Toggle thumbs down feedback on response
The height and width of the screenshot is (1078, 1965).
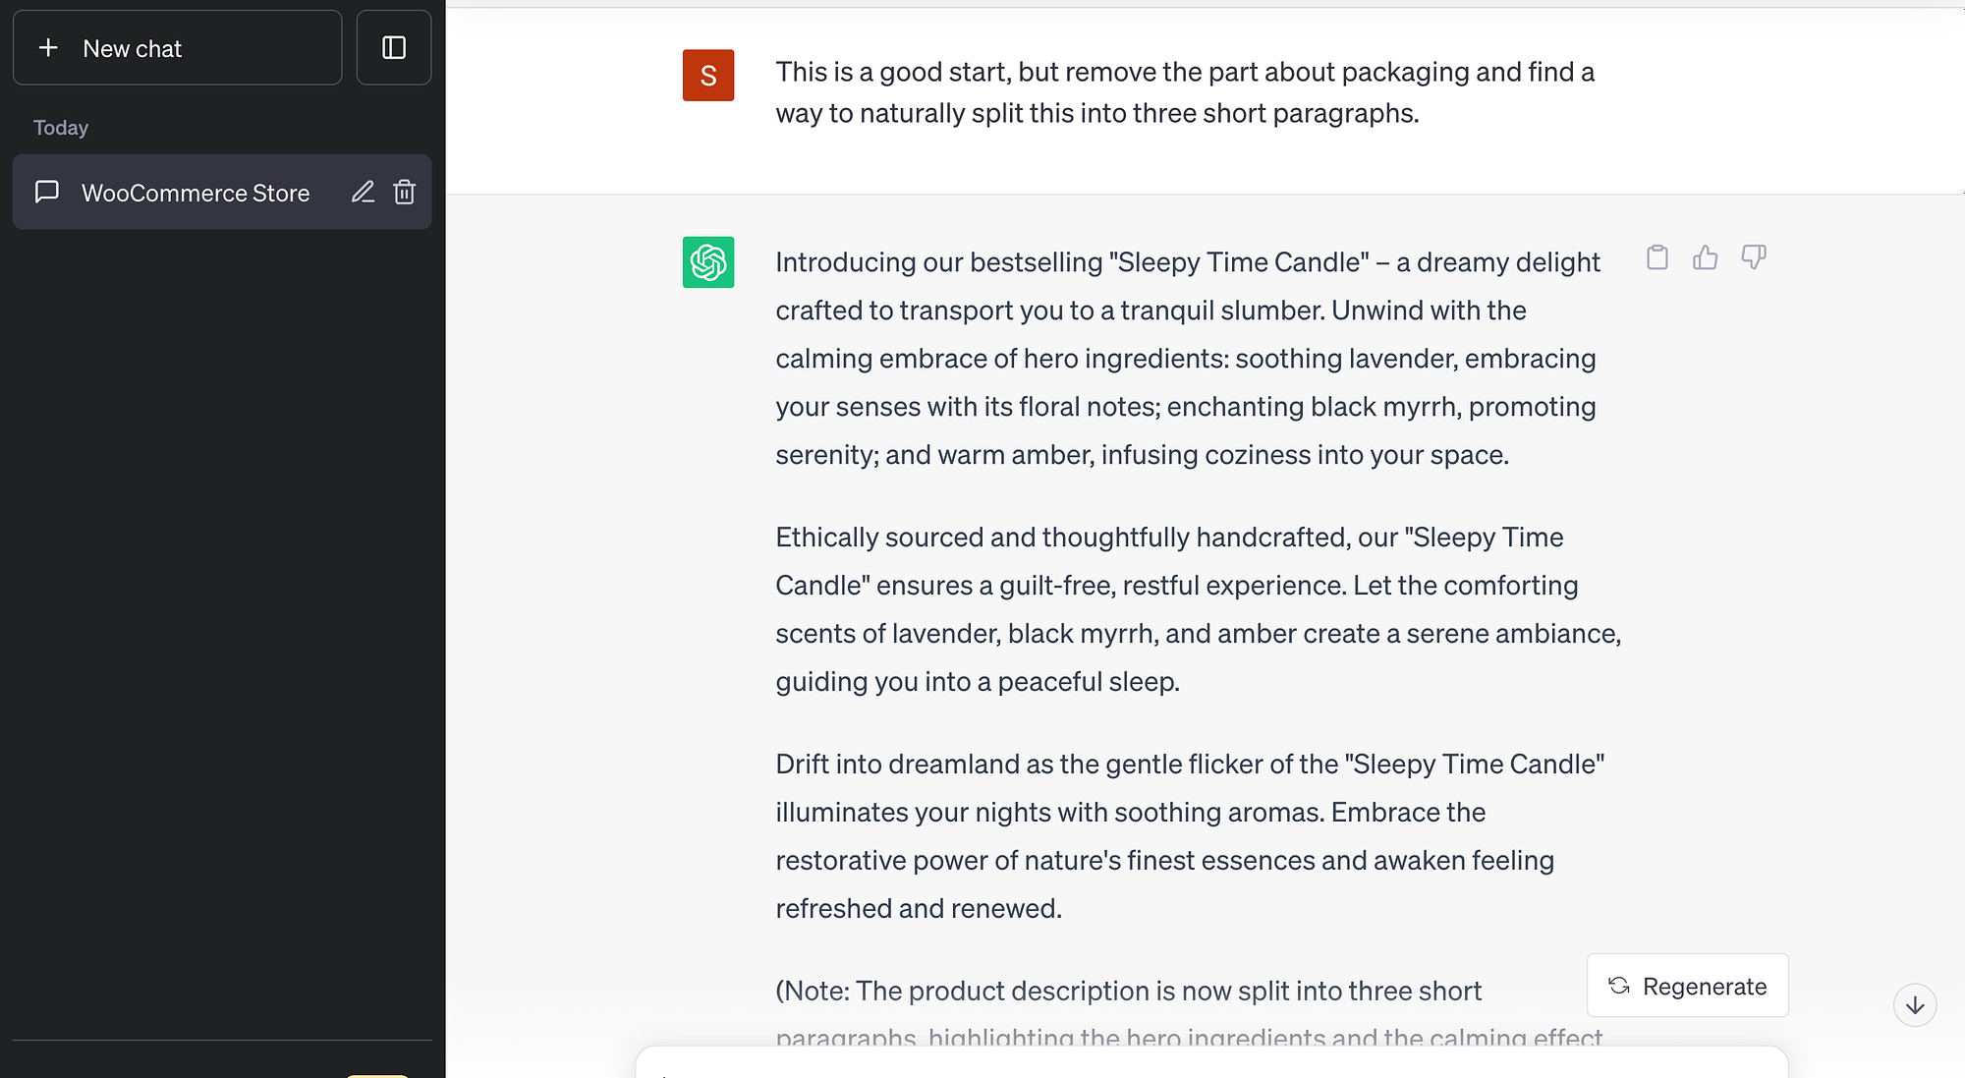1756,257
